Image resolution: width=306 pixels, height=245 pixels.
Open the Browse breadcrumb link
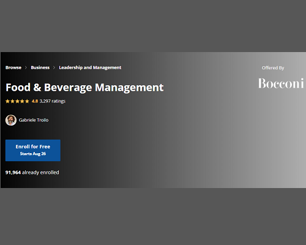click(x=13, y=67)
